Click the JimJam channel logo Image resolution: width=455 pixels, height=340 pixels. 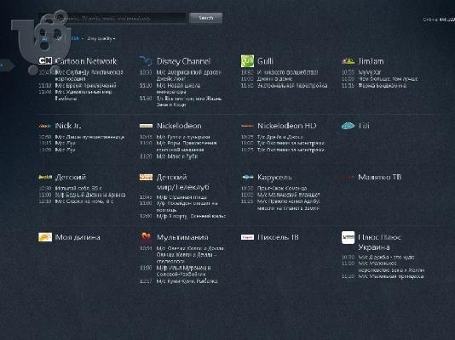point(348,61)
